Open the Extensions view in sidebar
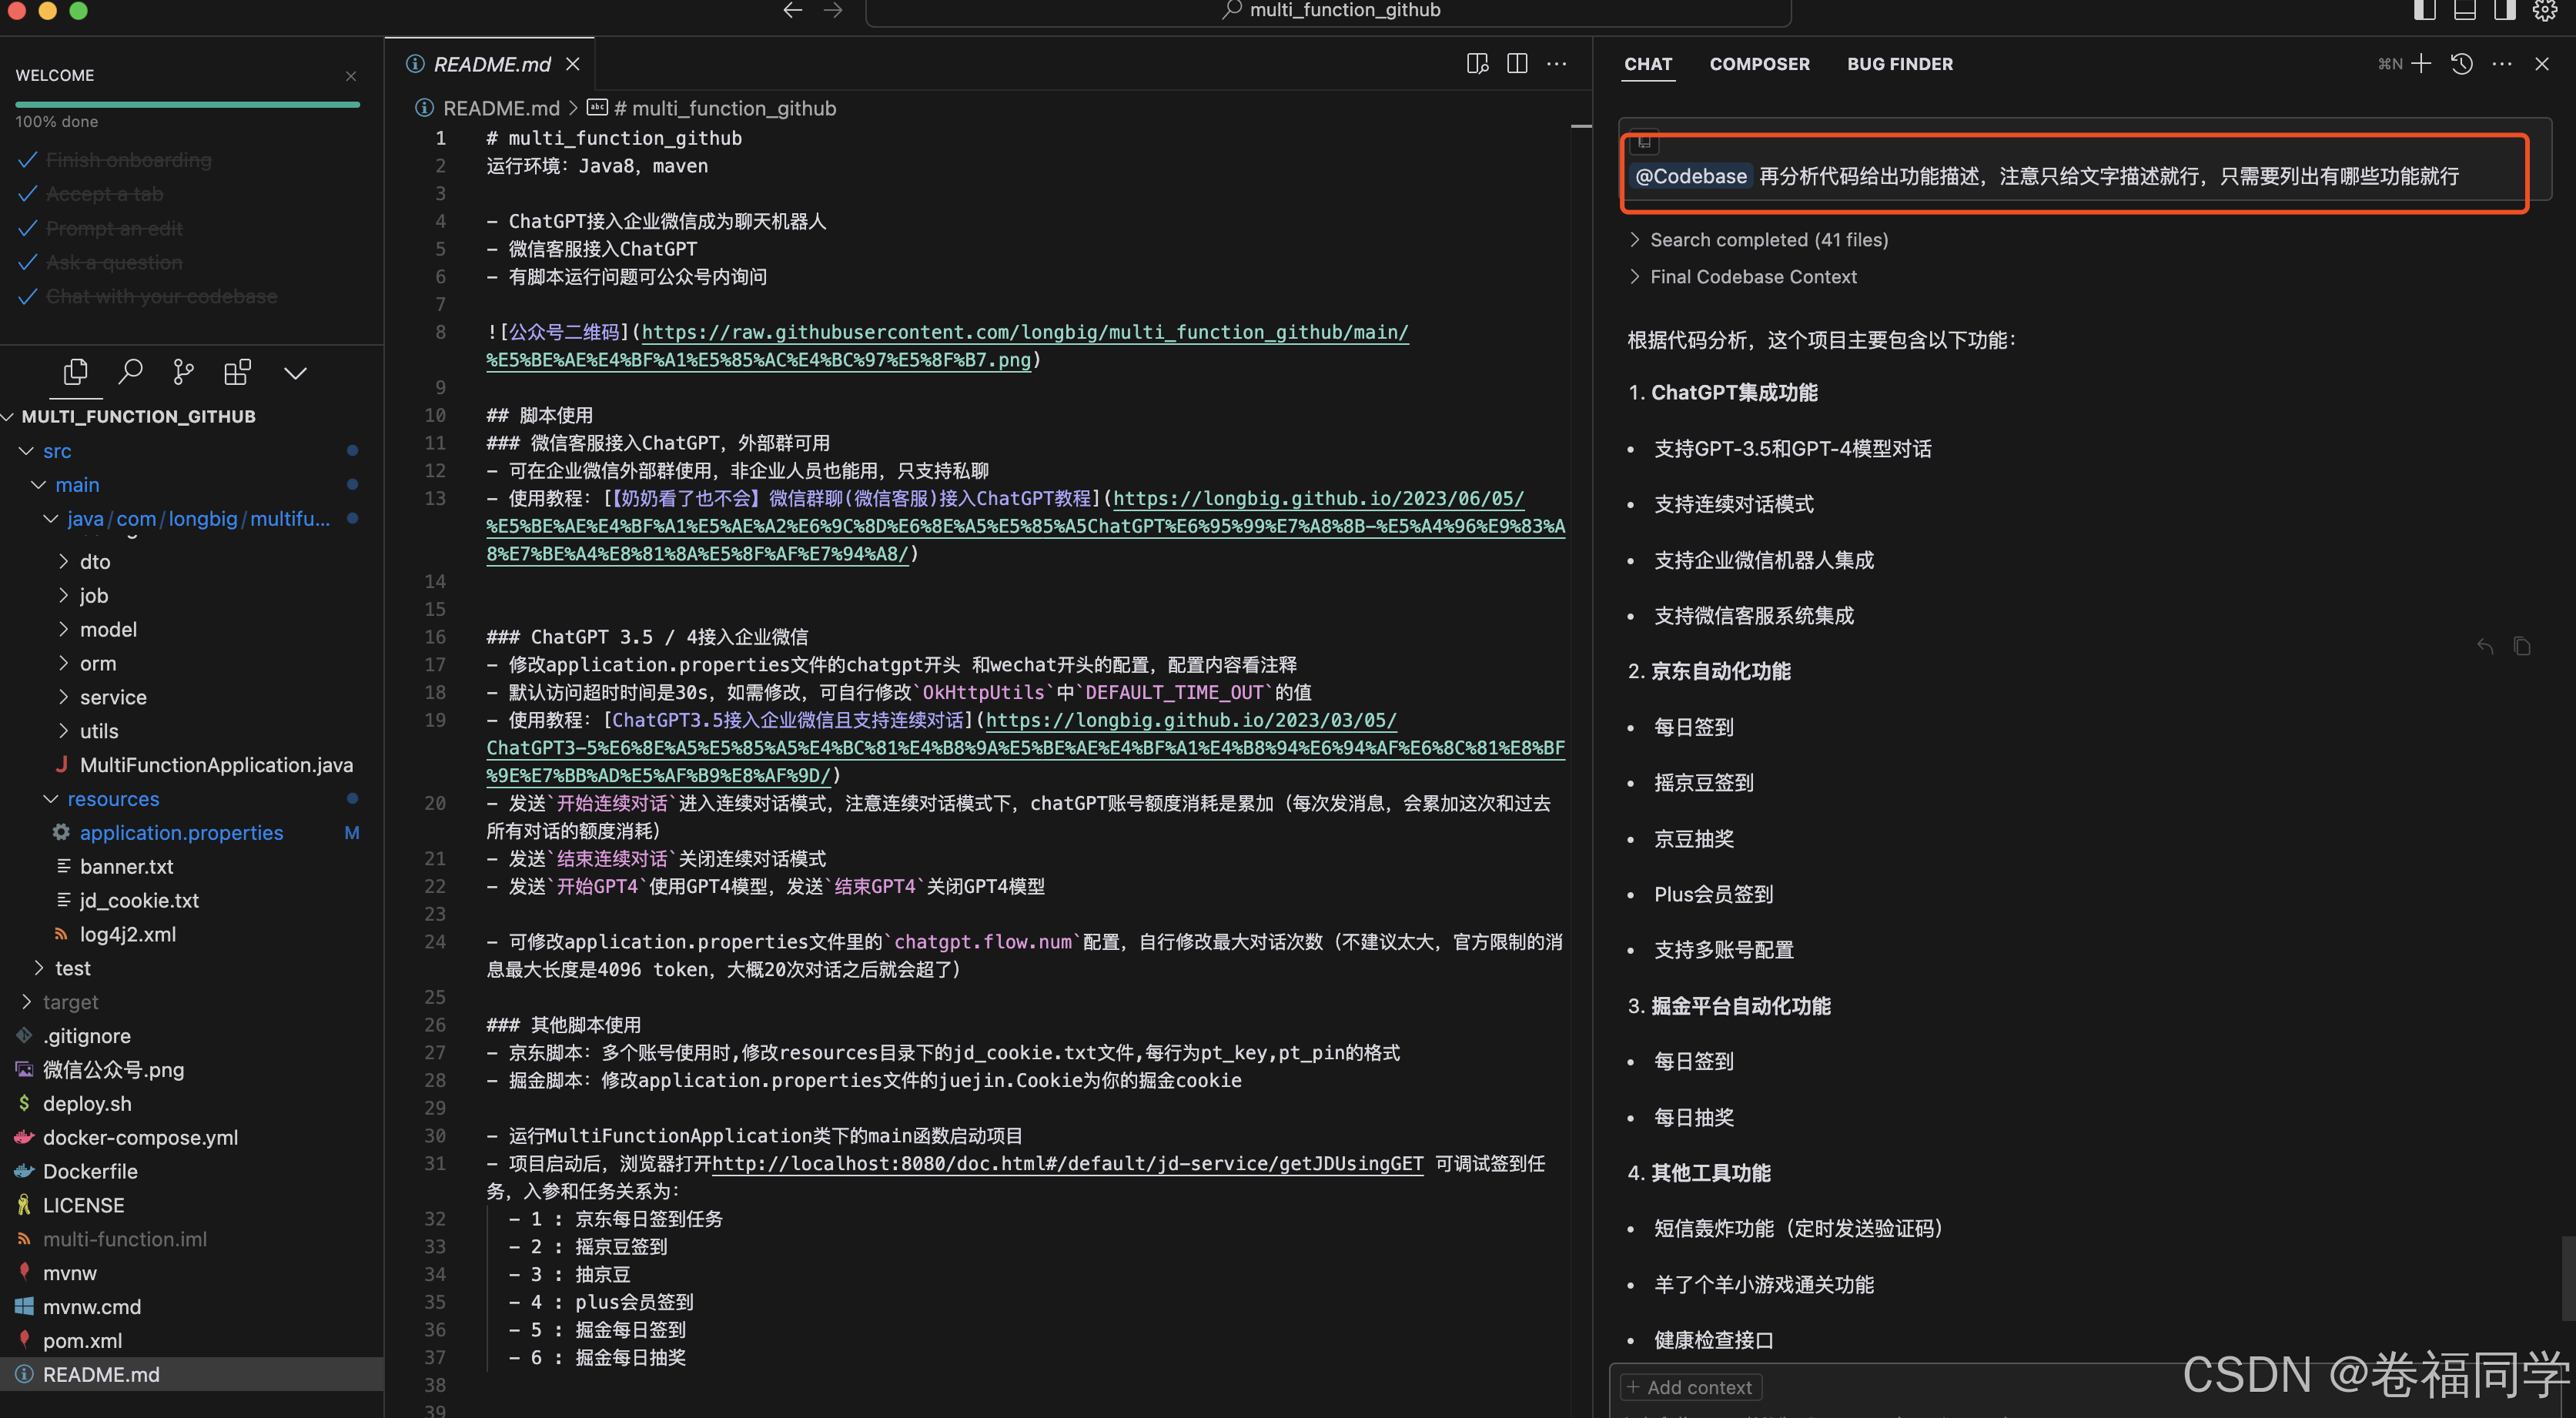Screen dimensions: 2576x1418 [237, 371]
